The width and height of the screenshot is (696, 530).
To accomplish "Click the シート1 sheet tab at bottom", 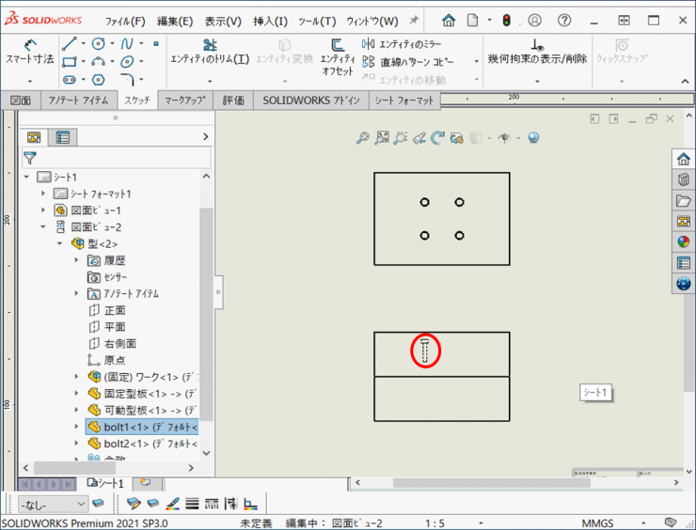I will (x=104, y=483).
